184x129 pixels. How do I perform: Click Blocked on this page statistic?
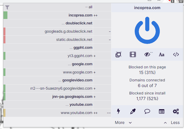pyautogui.click(x=147, y=70)
